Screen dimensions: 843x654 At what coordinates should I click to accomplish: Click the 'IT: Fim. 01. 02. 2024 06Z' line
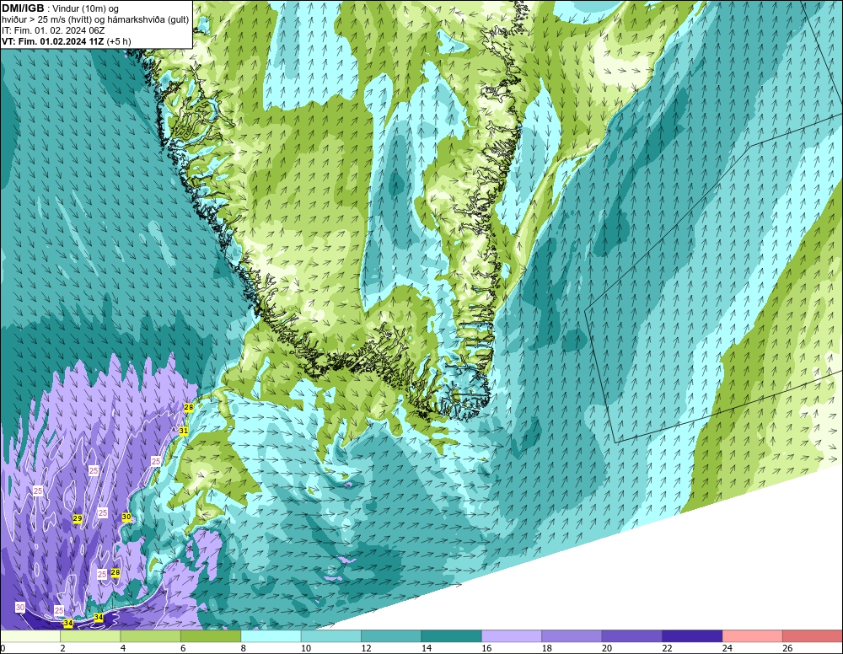pyautogui.click(x=53, y=30)
